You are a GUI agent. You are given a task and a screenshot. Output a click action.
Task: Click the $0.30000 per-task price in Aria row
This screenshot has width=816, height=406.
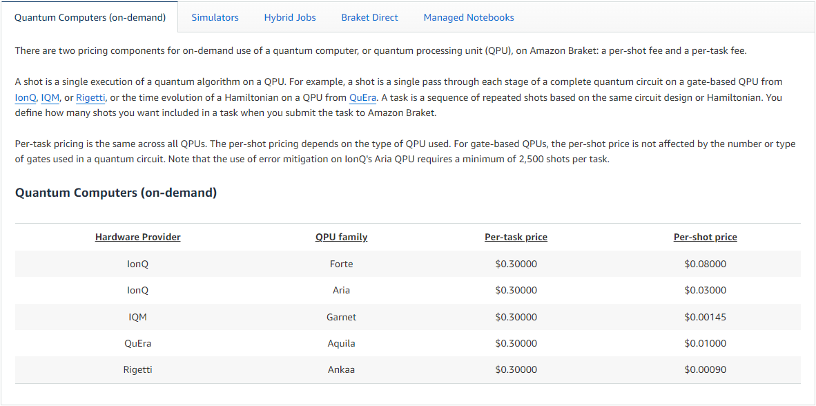516,291
